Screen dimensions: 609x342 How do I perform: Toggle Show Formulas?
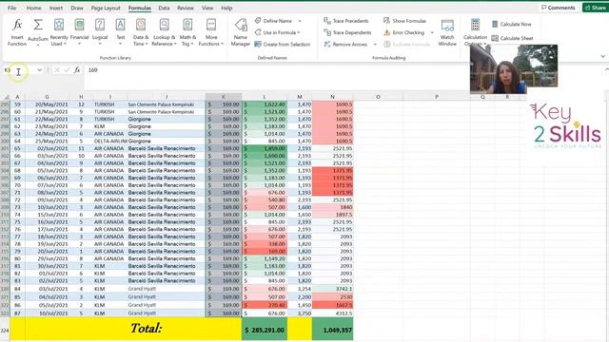404,21
